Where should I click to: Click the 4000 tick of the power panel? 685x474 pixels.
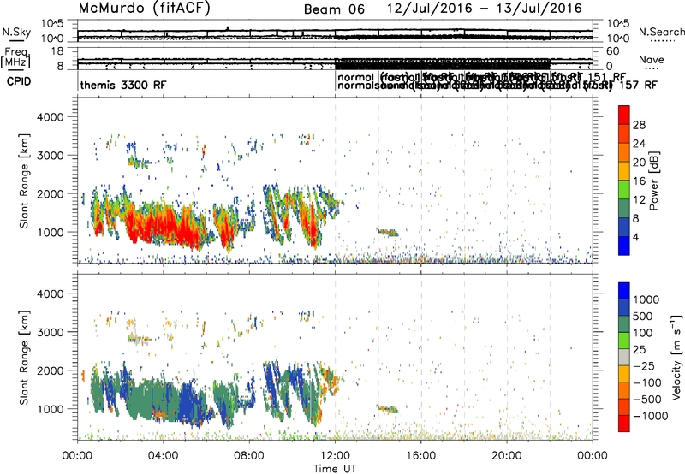[51, 117]
